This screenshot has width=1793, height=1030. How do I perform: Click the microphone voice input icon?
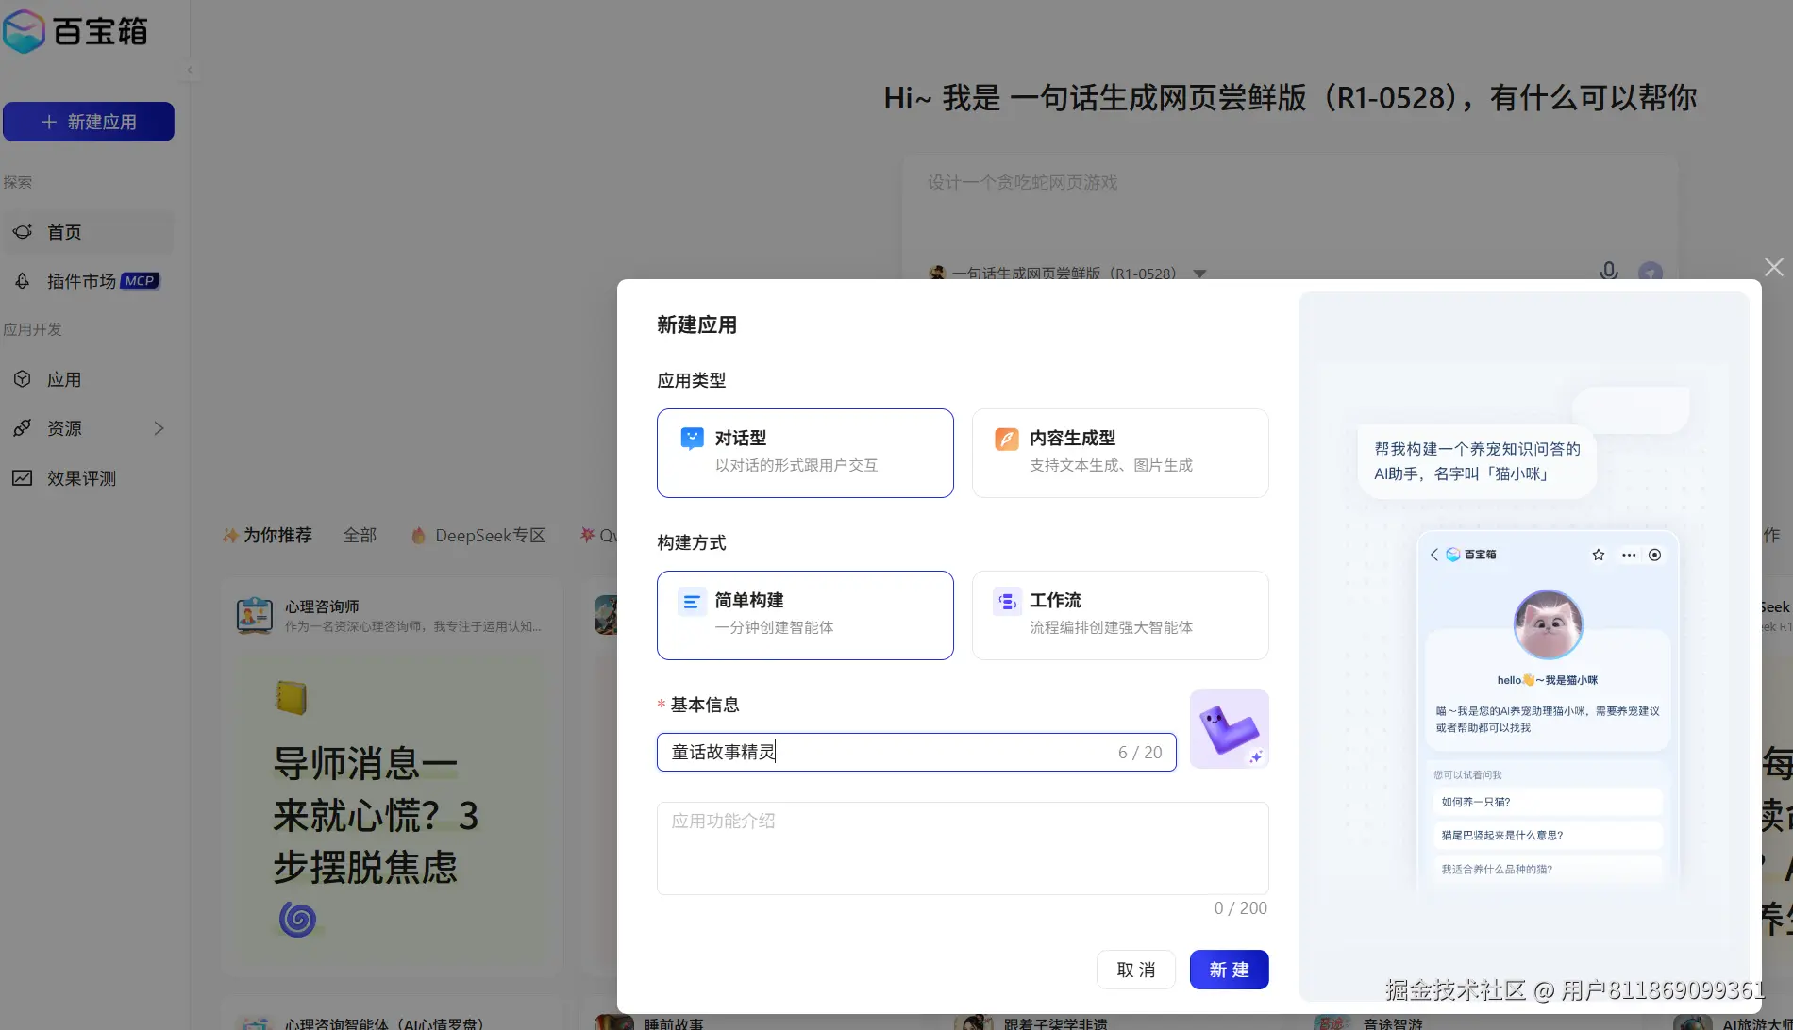(1609, 272)
